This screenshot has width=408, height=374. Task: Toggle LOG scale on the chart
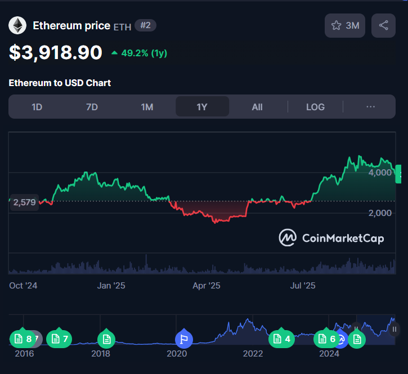(315, 107)
